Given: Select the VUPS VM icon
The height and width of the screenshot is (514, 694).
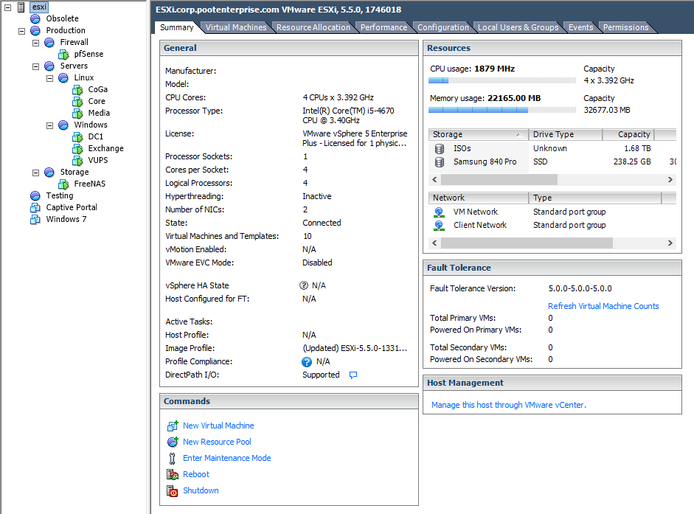Looking at the screenshot, I should click(78, 160).
